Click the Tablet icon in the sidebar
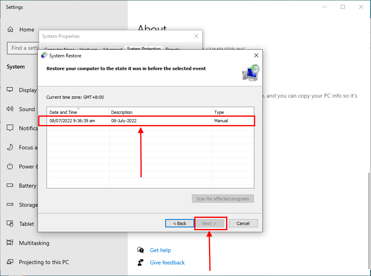The height and width of the screenshot is (276, 371). (10, 224)
